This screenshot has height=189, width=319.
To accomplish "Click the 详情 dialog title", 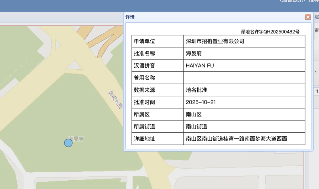I will pyautogui.click(x=130, y=17).
